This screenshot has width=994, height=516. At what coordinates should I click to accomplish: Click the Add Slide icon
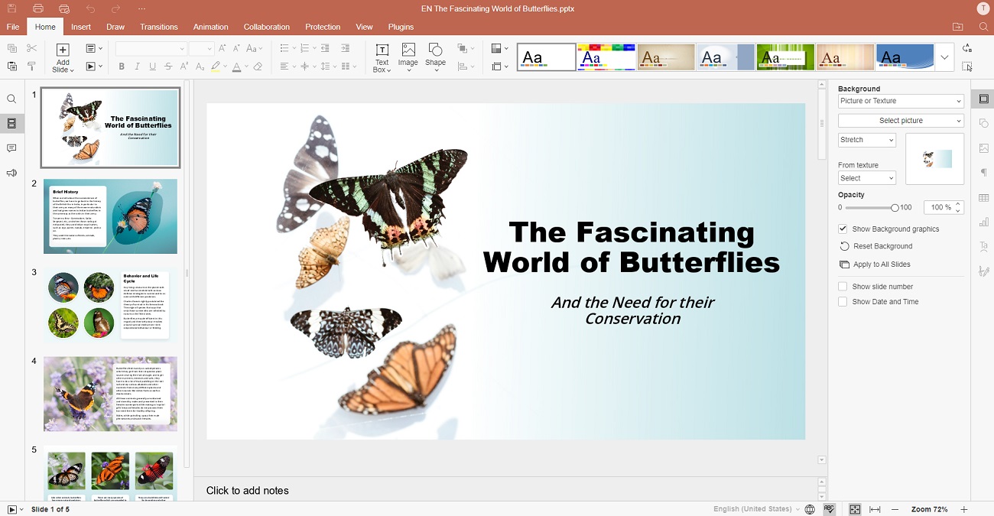point(63,50)
